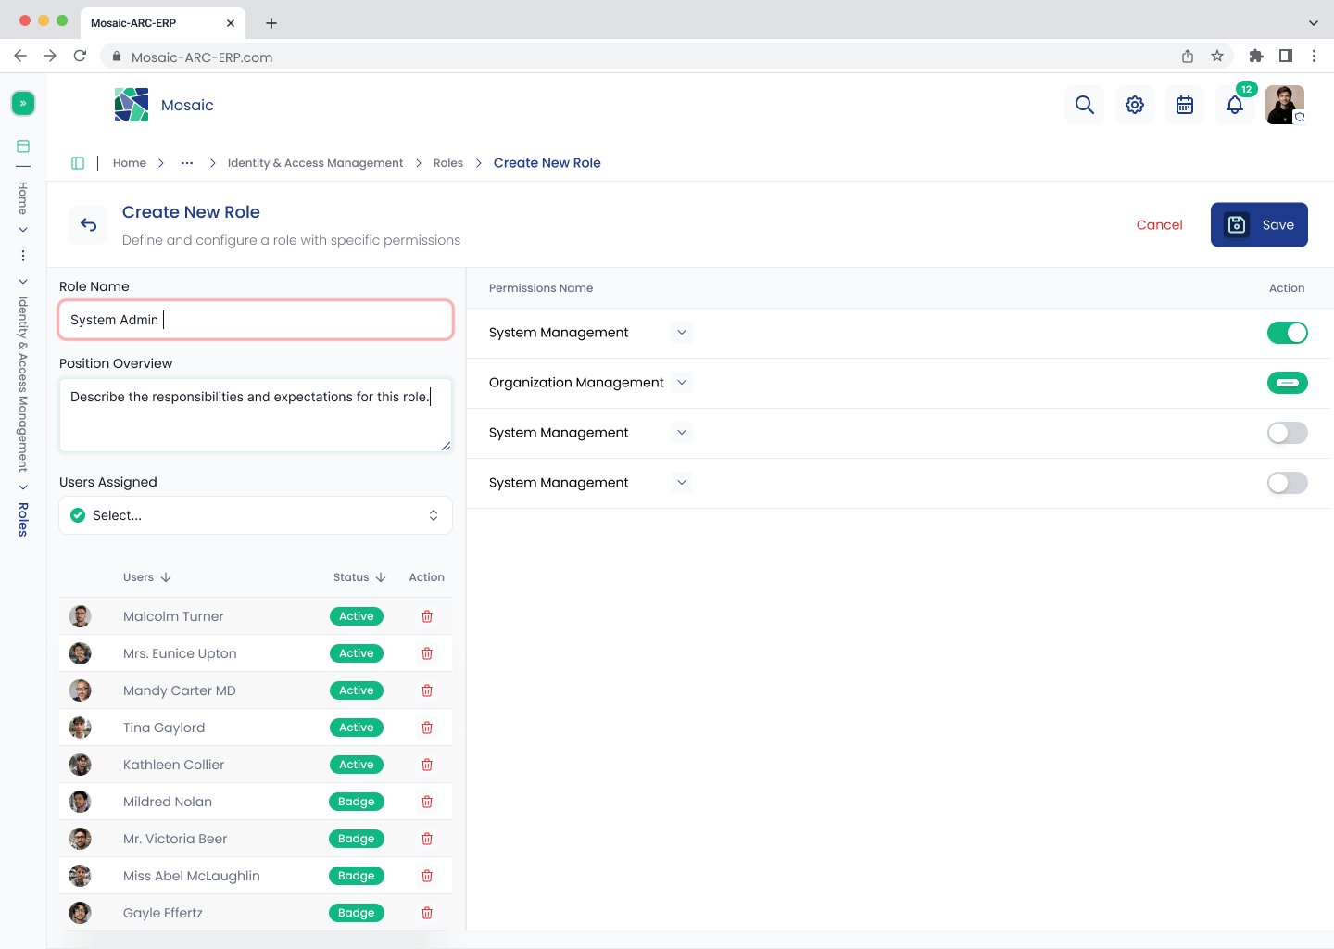The width and height of the screenshot is (1334, 949).
Task: Expand breadcrumb ellipsis
Action: [x=187, y=163]
